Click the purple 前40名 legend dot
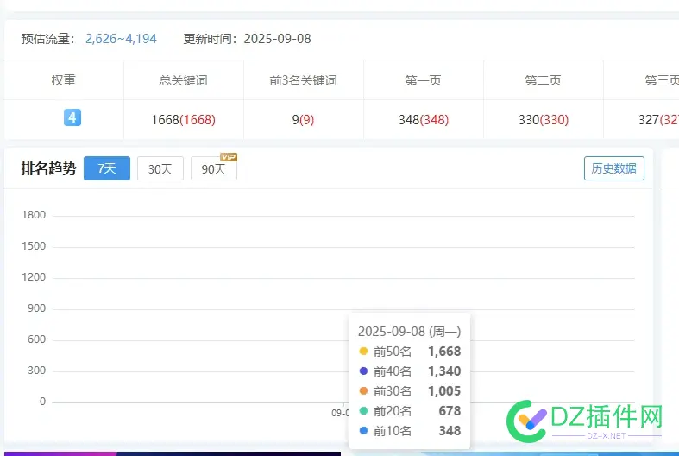 364,371
